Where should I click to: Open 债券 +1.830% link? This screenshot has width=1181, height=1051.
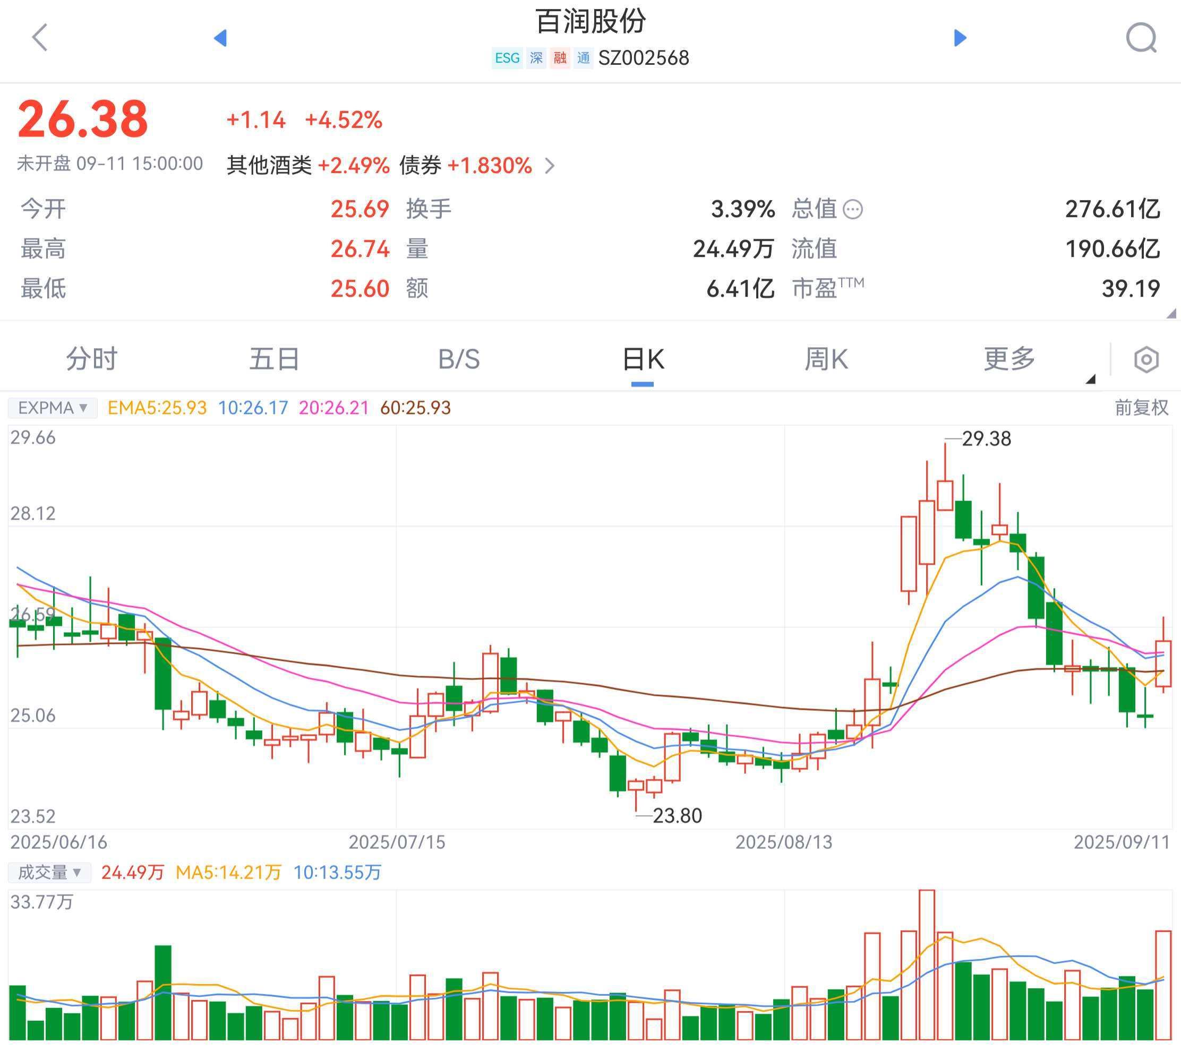(x=466, y=166)
